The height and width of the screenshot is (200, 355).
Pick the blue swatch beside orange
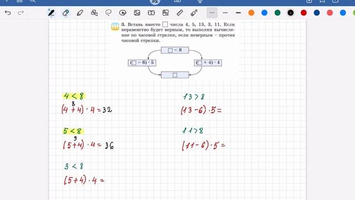click(x=264, y=13)
